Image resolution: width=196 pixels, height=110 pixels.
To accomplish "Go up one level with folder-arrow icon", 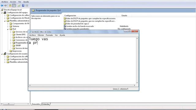I will (x=10, y=5).
